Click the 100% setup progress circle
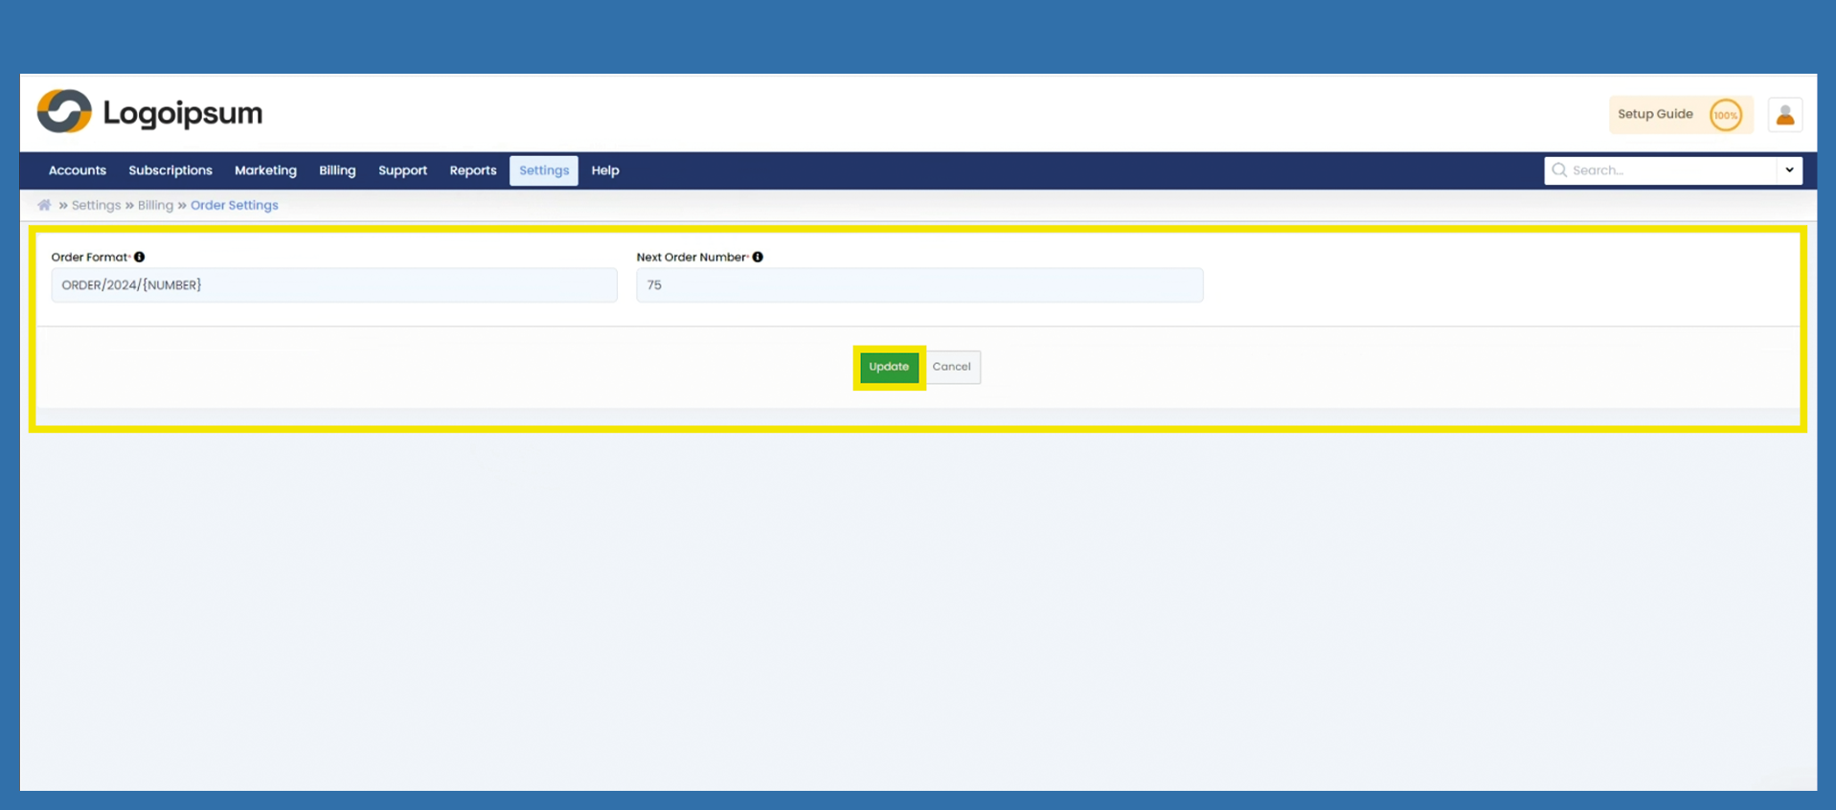This screenshot has height=810, width=1836. pyautogui.click(x=1725, y=115)
